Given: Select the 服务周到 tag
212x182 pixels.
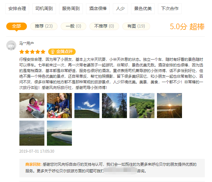Looking at the screenshot, I should pyautogui.click(x=71, y=9).
